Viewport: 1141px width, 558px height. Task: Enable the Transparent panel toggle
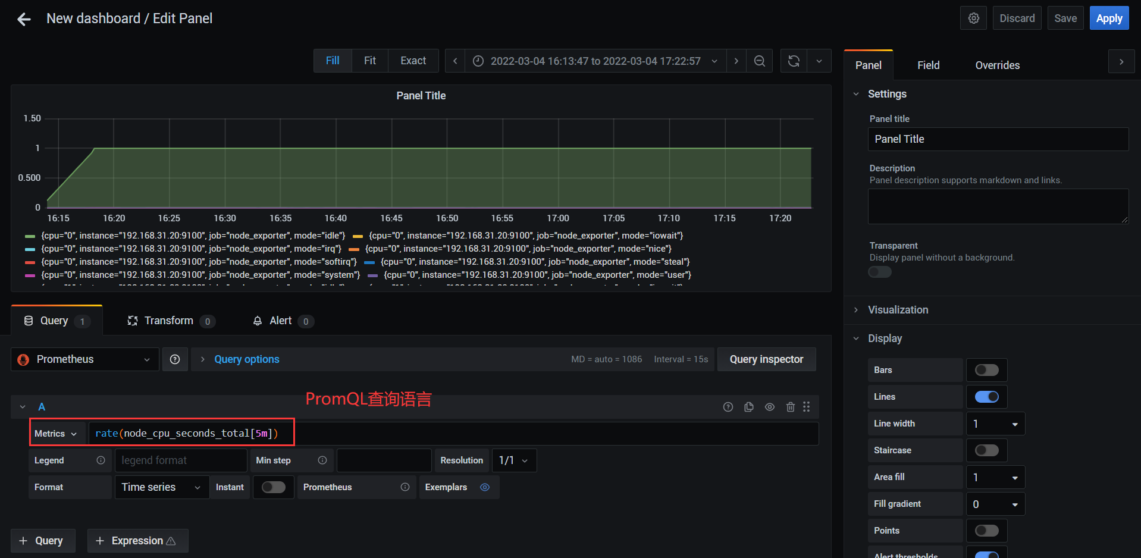coord(880,272)
